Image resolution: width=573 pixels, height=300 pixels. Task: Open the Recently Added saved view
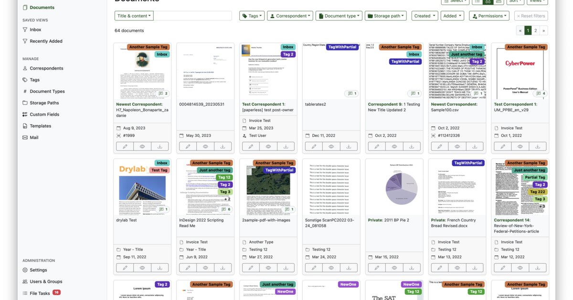[x=46, y=41]
